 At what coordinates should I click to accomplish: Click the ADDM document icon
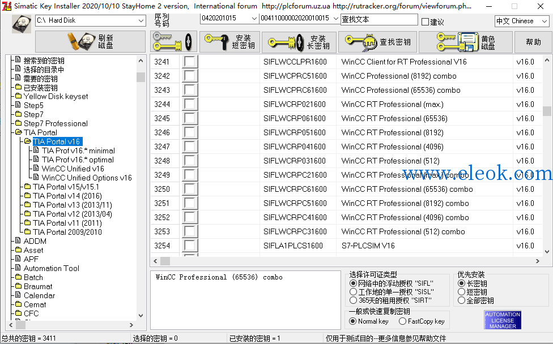click(18, 241)
